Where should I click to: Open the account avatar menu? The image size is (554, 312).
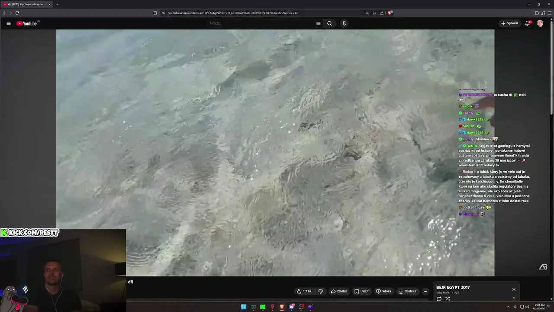(x=540, y=23)
